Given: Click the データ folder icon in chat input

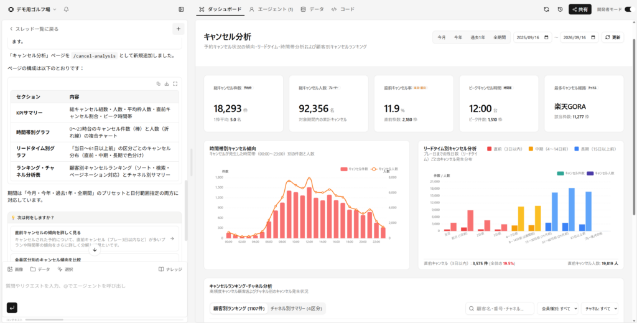Looking at the screenshot, I should 33,269.
